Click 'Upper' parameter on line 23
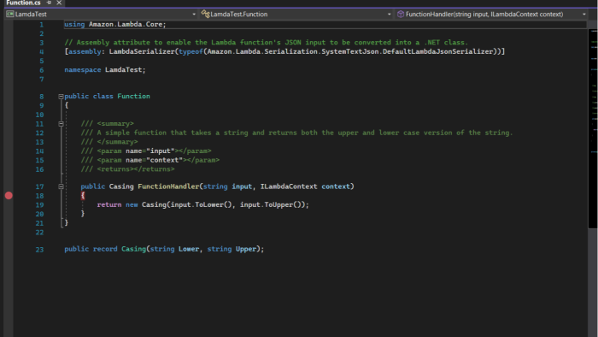Image resolution: width=598 pixels, height=337 pixels. click(x=246, y=249)
